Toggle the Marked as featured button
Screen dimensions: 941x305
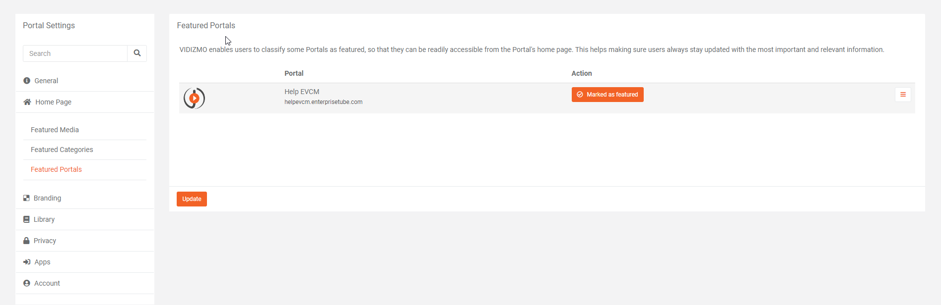(x=607, y=95)
